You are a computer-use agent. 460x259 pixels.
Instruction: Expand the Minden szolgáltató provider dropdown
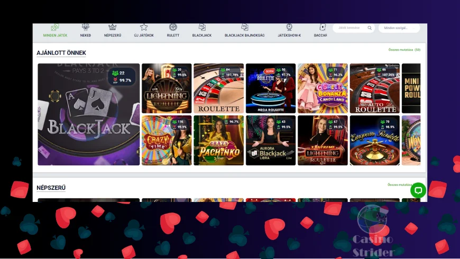(x=399, y=28)
